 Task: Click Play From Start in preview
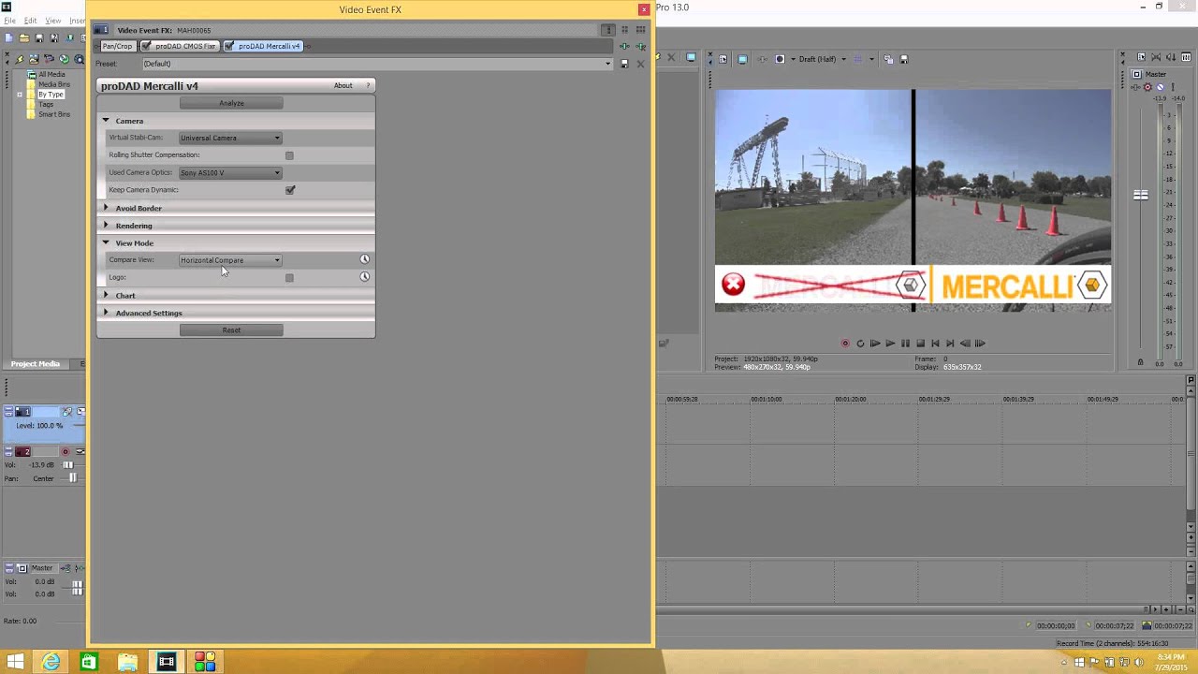[875, 344]
